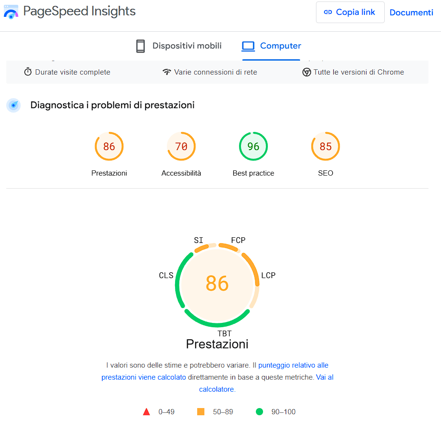Click the 90–100 legend text
This screenshot has width=441, height=422.
coord(283,412)
